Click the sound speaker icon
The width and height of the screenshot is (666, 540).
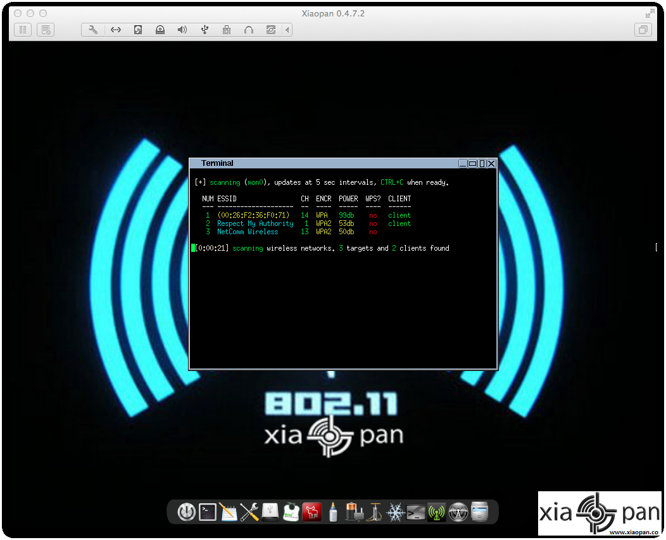coord(182,30)
